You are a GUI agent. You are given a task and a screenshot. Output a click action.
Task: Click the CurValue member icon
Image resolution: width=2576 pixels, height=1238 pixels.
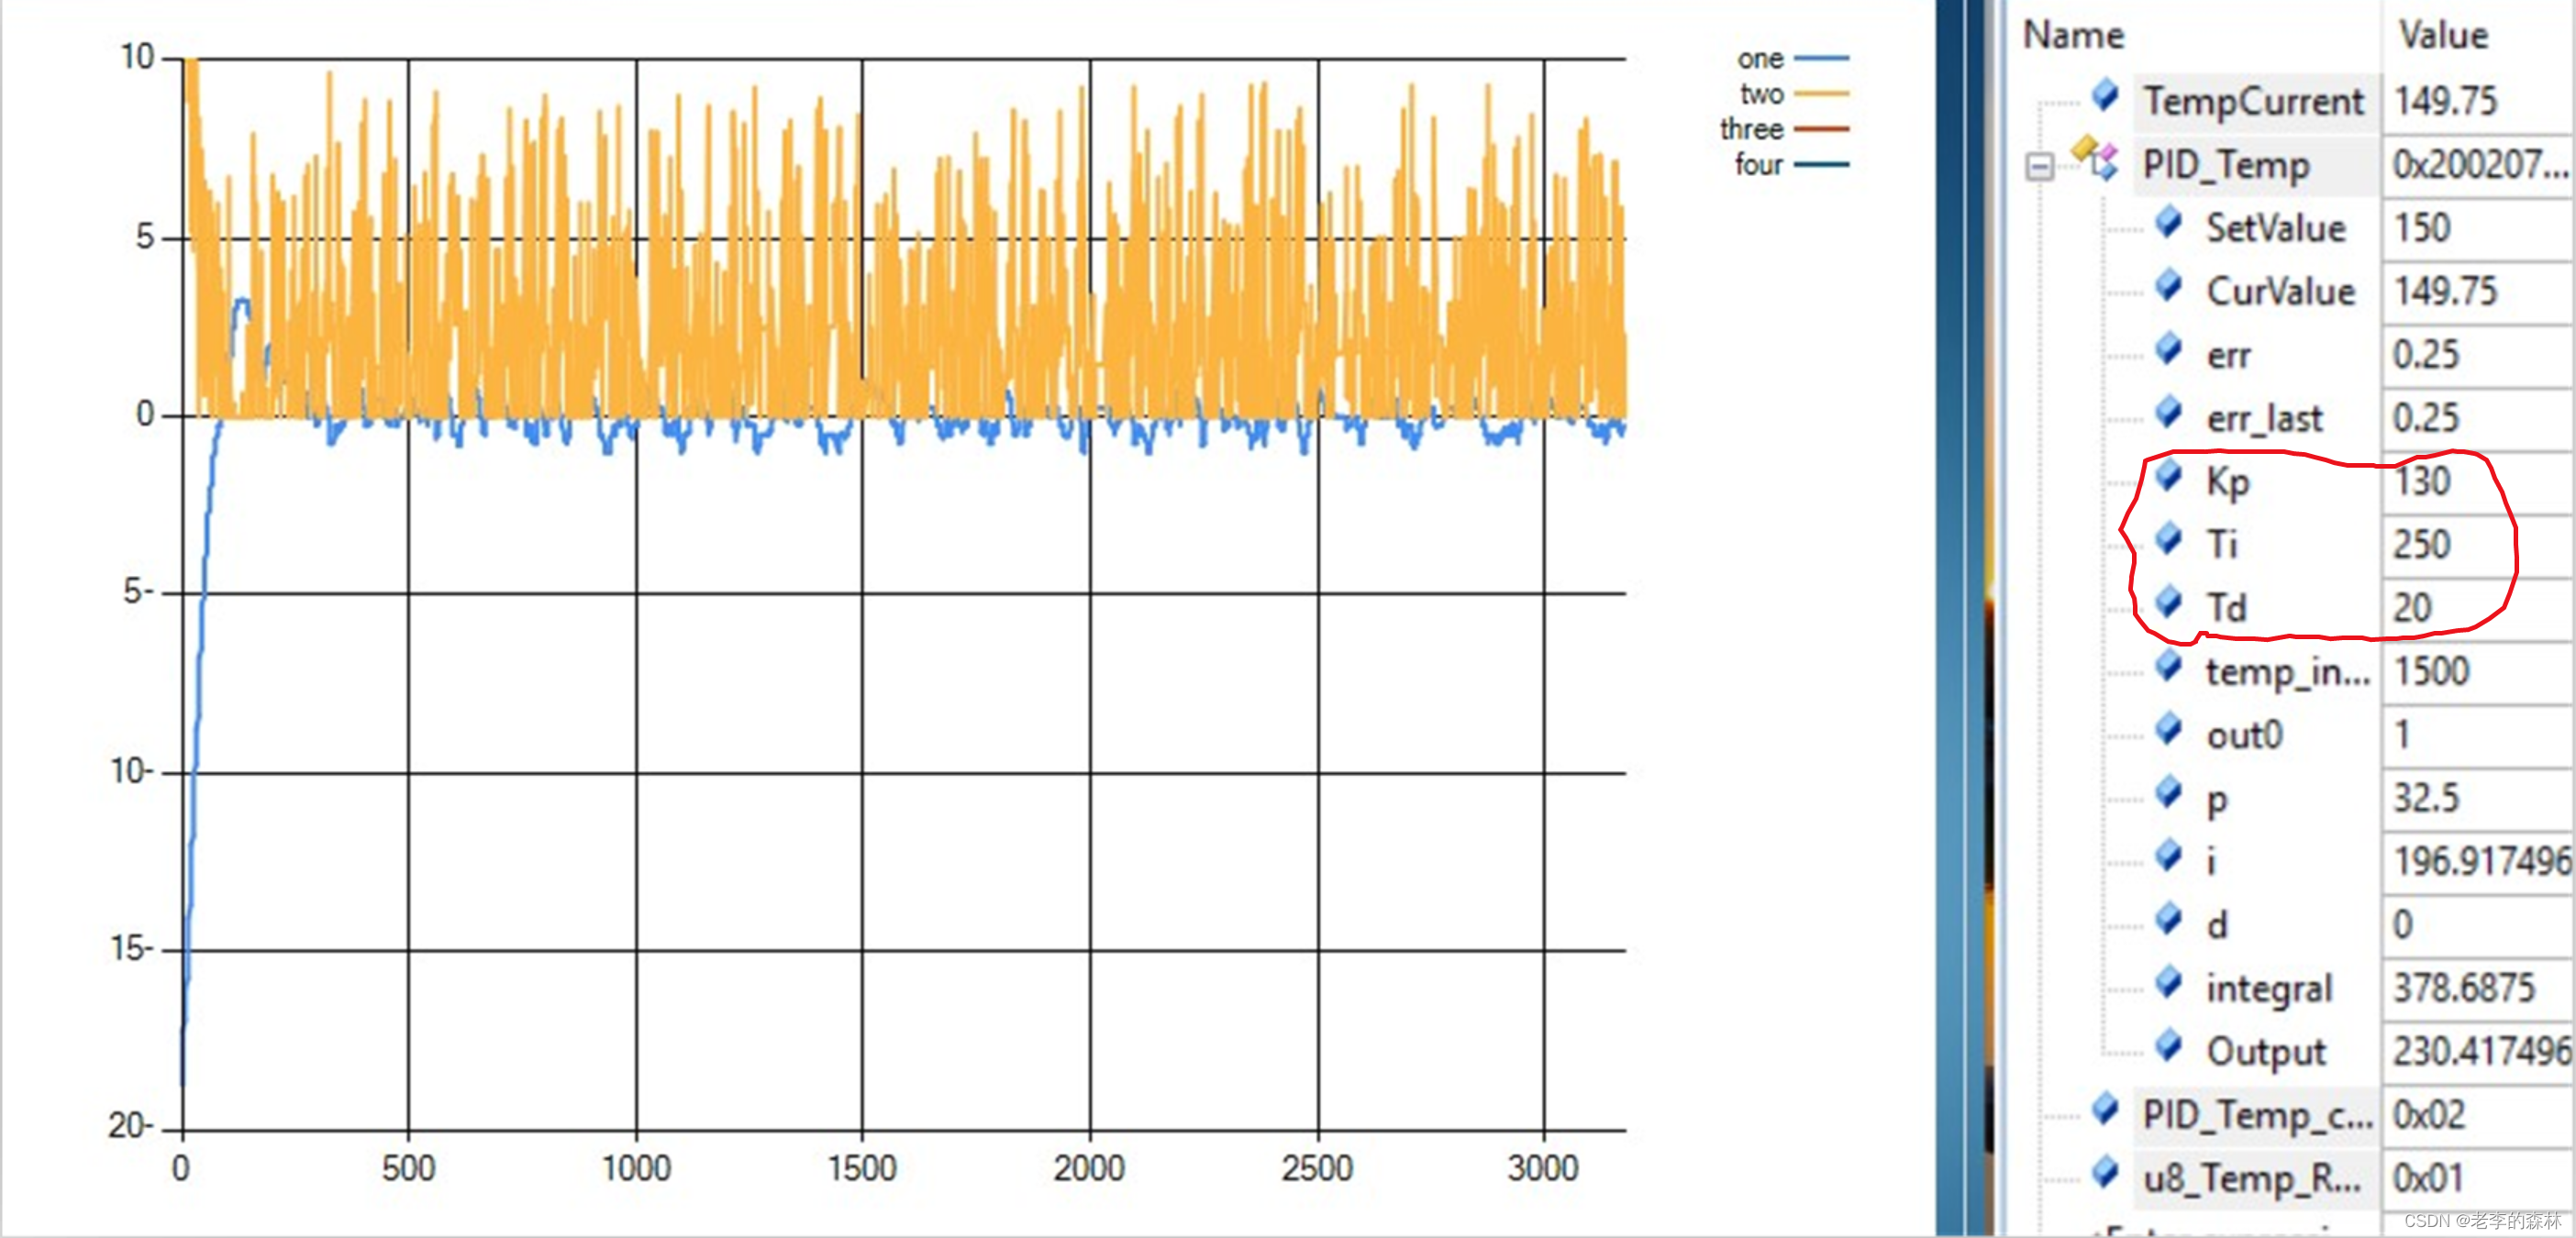click(x=2168, y=286)
